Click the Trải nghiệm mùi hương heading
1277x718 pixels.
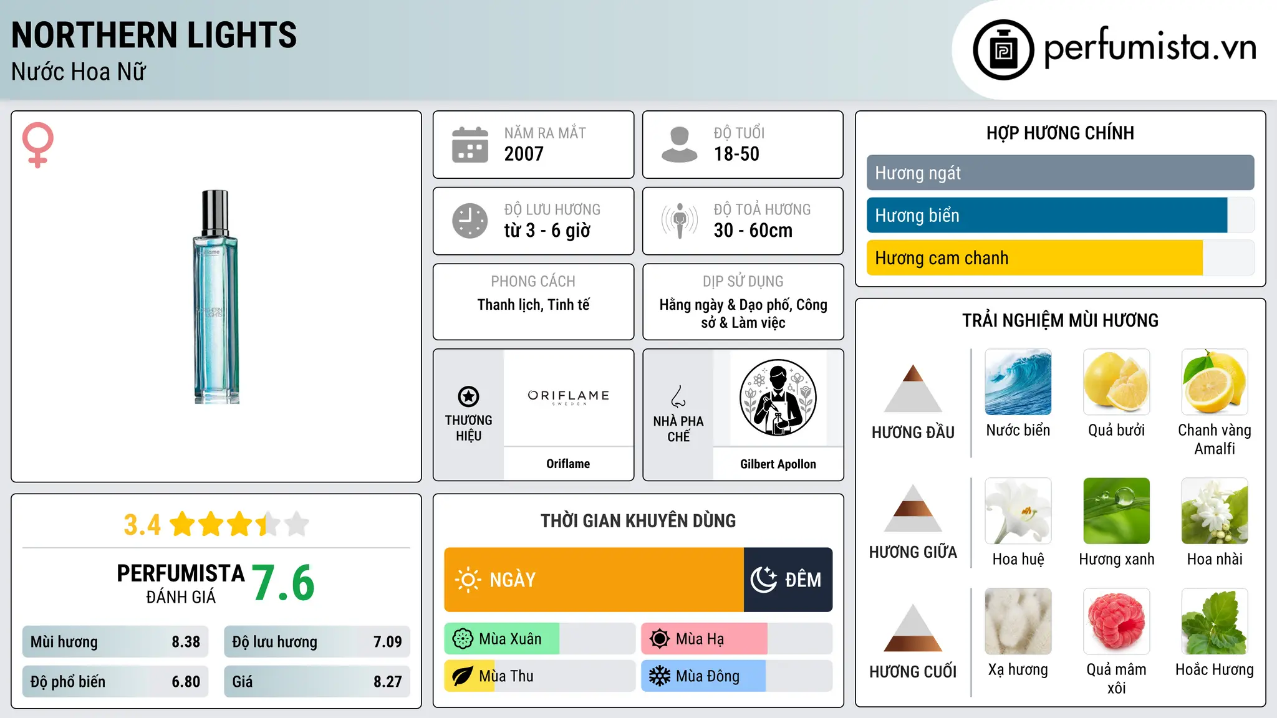(x=1060, y=320)
